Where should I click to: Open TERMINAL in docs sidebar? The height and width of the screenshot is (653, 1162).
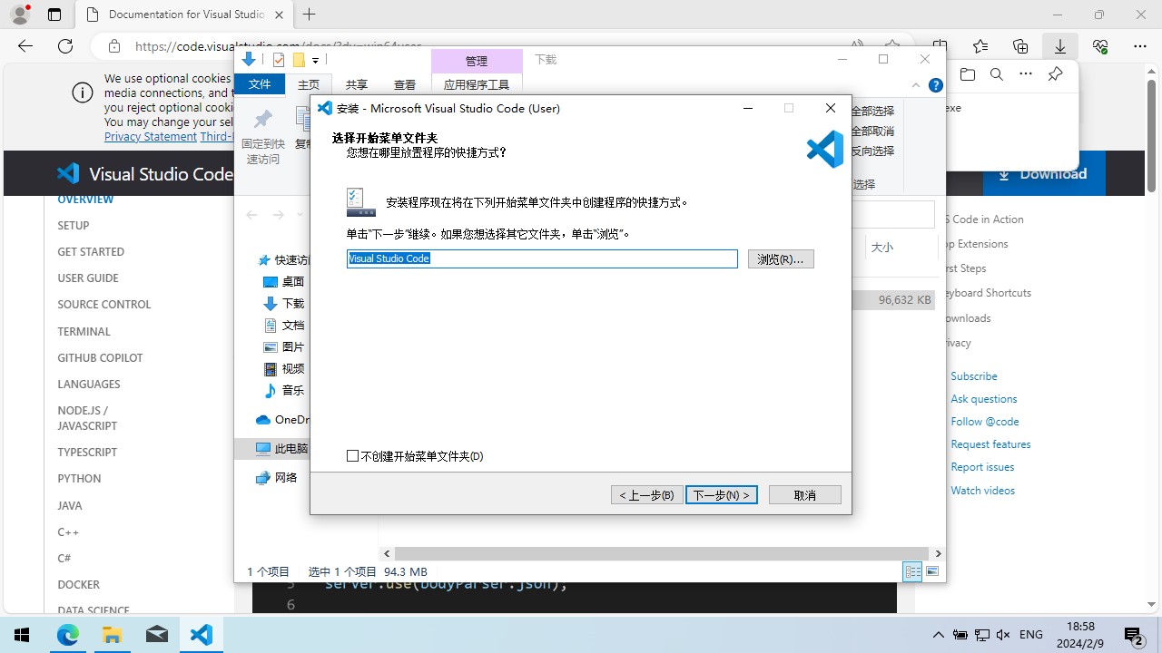tap(84, 331)
